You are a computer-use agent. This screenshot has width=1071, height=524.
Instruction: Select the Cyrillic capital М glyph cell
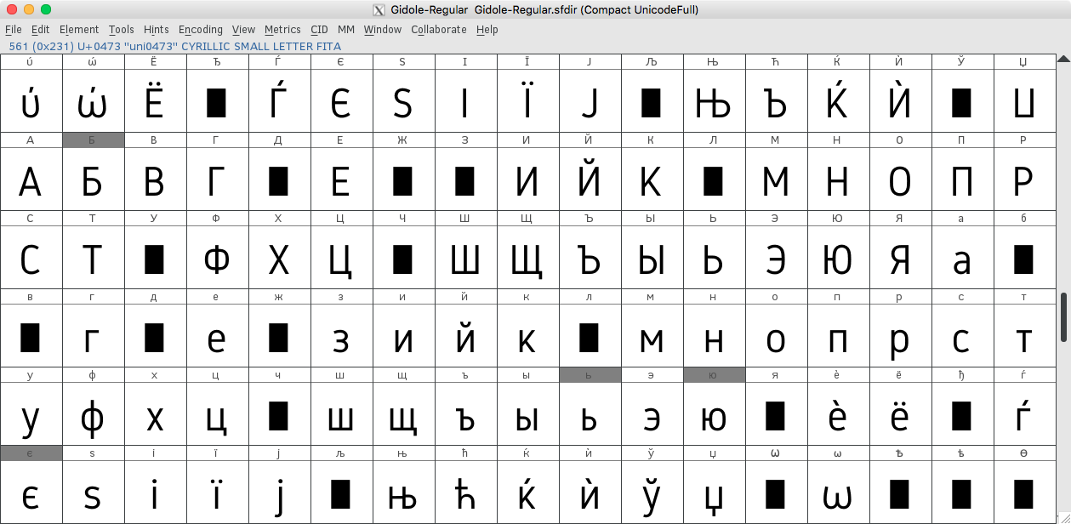776,179
